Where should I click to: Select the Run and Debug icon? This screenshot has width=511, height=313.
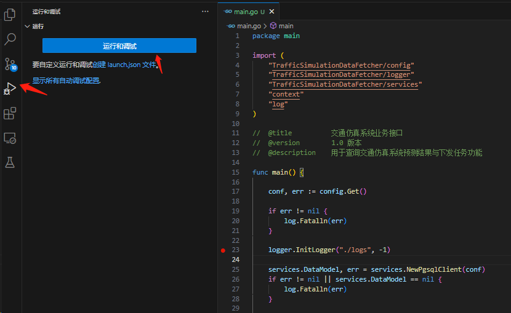pyautogui.click(x=10, y=89)
